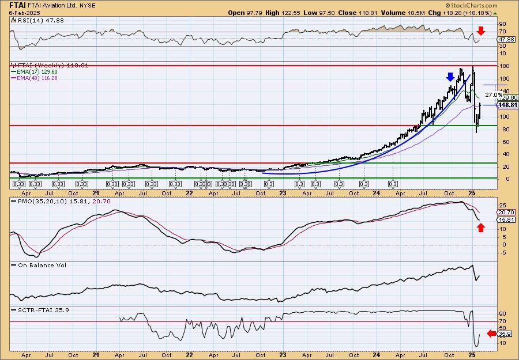Click the RSI indicator panel icon
Viewport: 519px width, 360px height.
tap(13, 20)
